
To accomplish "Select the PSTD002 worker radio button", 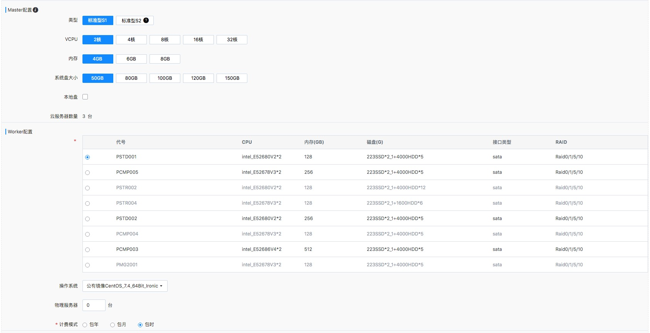I will pos(87,219).
